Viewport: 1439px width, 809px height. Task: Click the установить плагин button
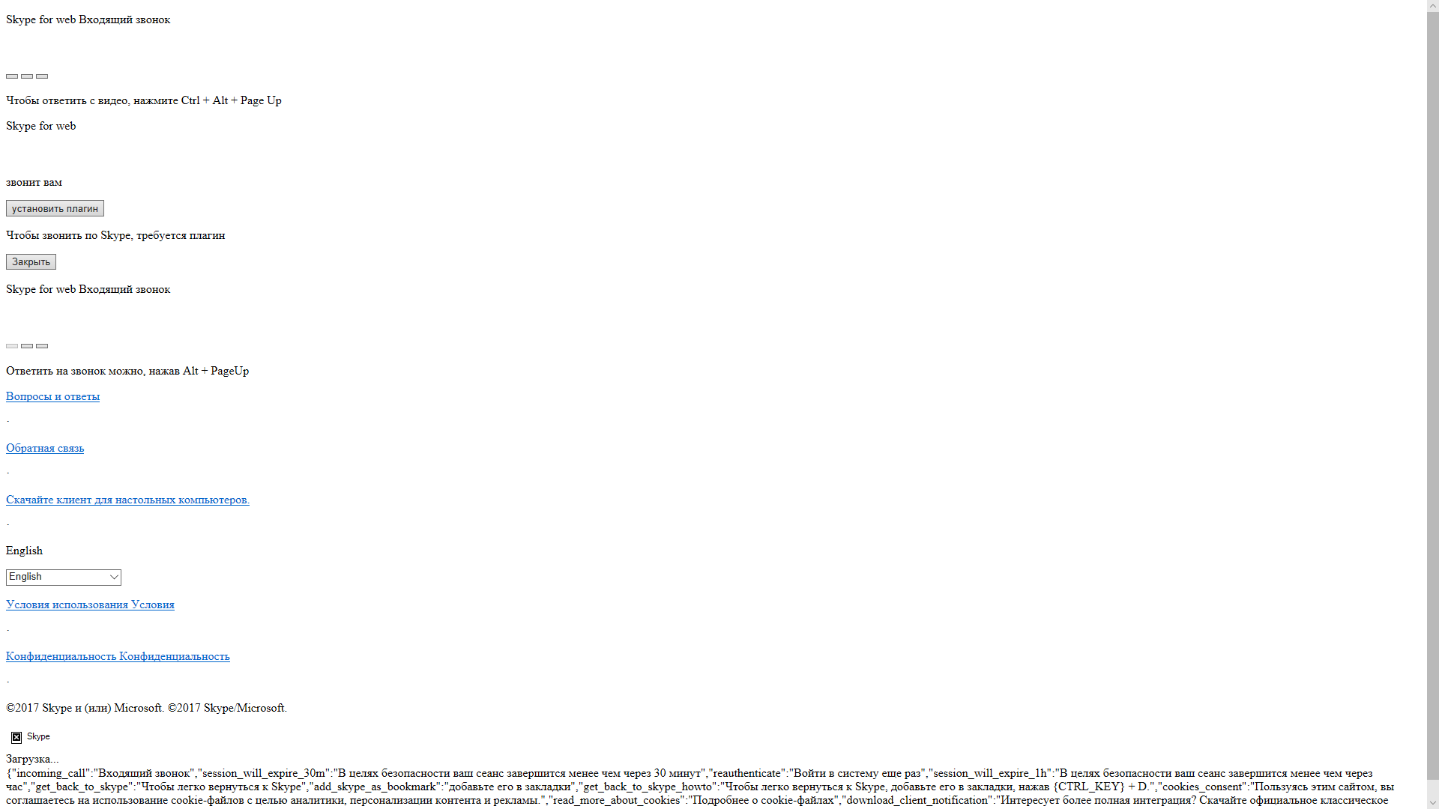[x=55, y=208]
